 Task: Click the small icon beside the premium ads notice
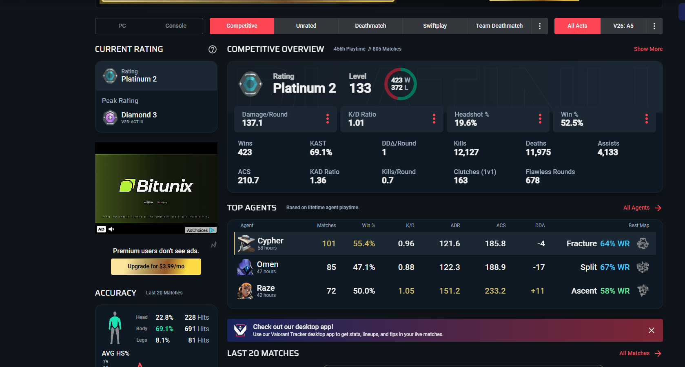click(x=213, y=245)
